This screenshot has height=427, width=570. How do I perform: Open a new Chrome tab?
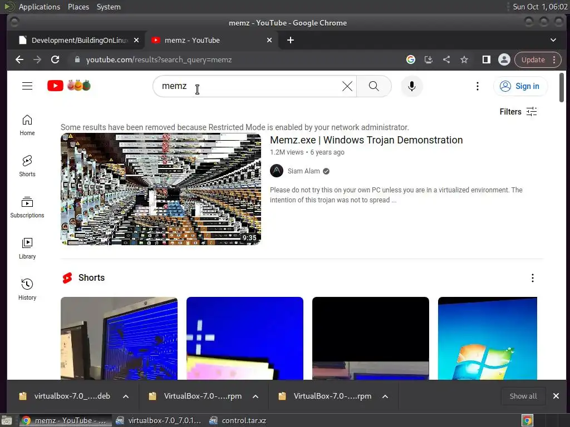pyautogui.click(x=291, y=40)
